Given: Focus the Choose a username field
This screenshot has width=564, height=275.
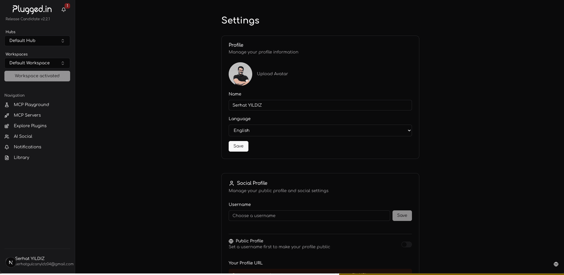Looking at the screenshot, I should coord(309,216).
